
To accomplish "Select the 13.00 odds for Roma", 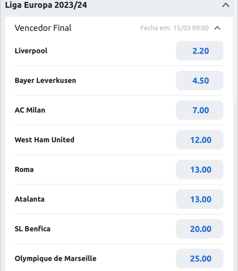I will coord(200,169).
